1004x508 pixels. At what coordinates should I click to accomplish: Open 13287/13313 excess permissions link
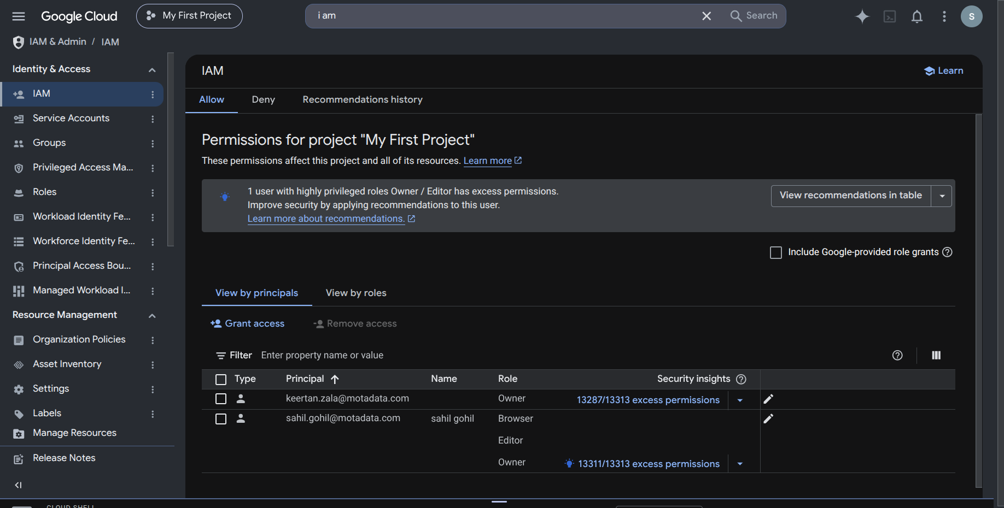tap(648, 400)
